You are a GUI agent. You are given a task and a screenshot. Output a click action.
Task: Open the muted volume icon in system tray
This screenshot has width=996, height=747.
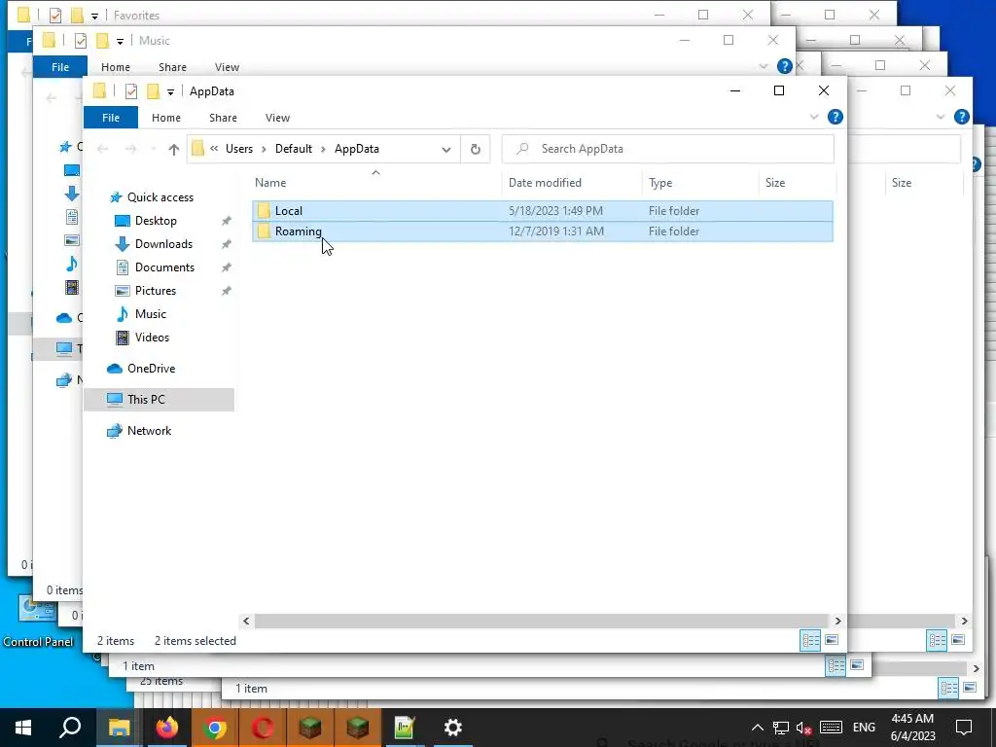[x=803, y=728]
